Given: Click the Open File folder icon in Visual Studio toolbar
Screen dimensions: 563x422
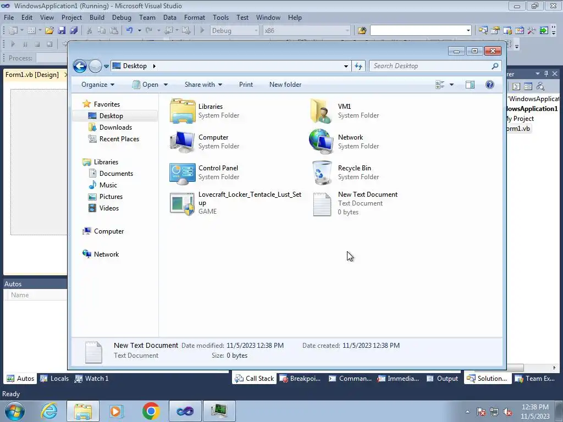Looking at the screenshot, I should pos(49,31).
